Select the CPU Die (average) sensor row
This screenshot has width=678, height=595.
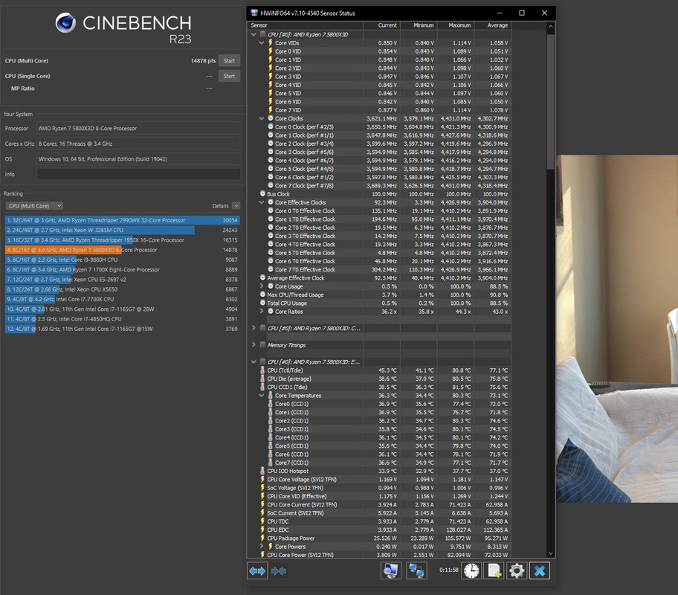point(379,379)
